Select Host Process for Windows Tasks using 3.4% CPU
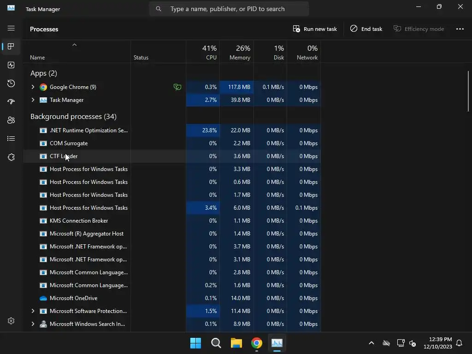The height and width of the screenshot is (354, 472). pos(172,208)
